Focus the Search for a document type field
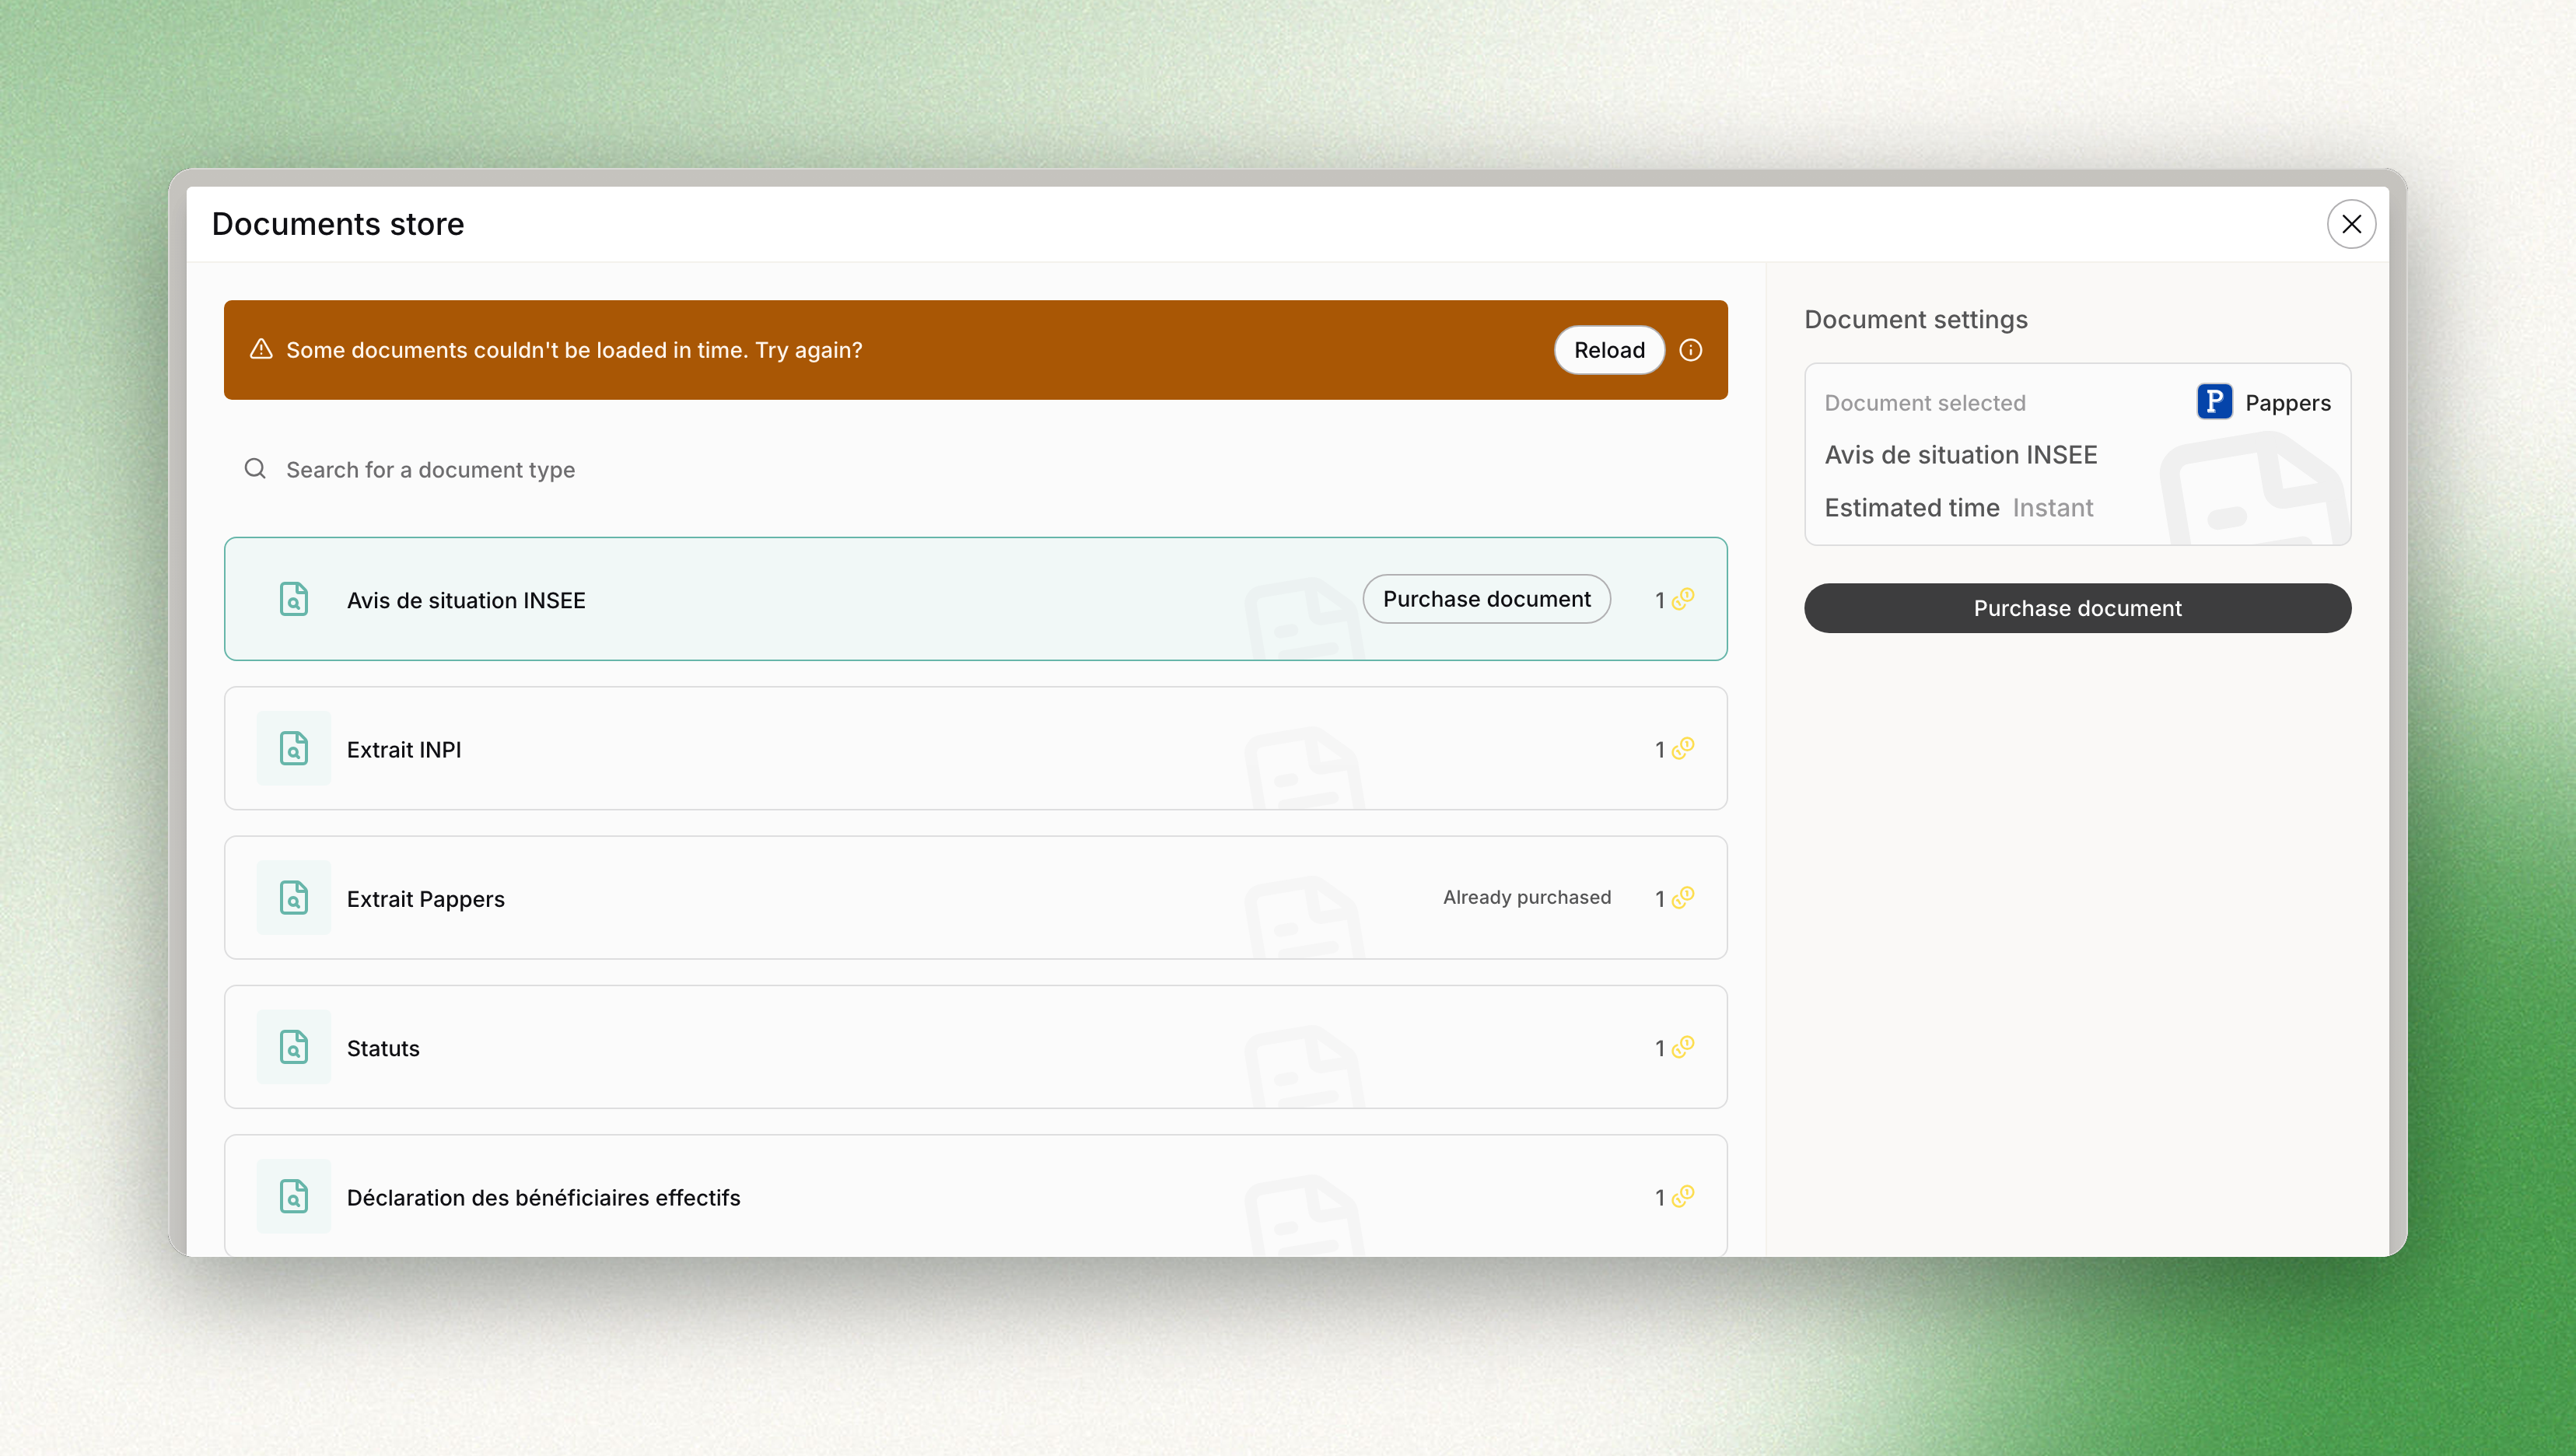Screen dimensions: 2576x1456 pyautogui.click(x=975, y=469)
